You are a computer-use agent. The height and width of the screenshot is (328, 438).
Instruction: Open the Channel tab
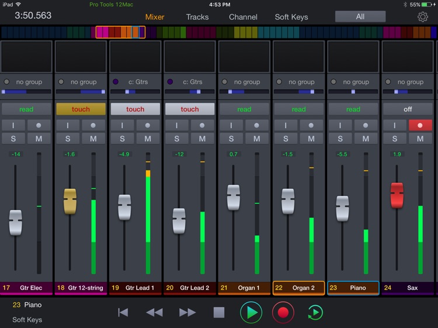[x=243, y=17]
